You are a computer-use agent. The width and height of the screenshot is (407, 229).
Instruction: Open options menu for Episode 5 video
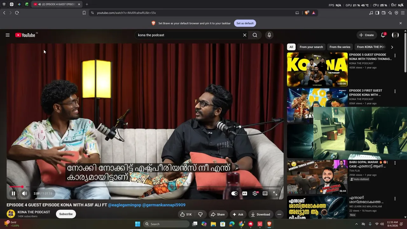(x=395, y=55)
